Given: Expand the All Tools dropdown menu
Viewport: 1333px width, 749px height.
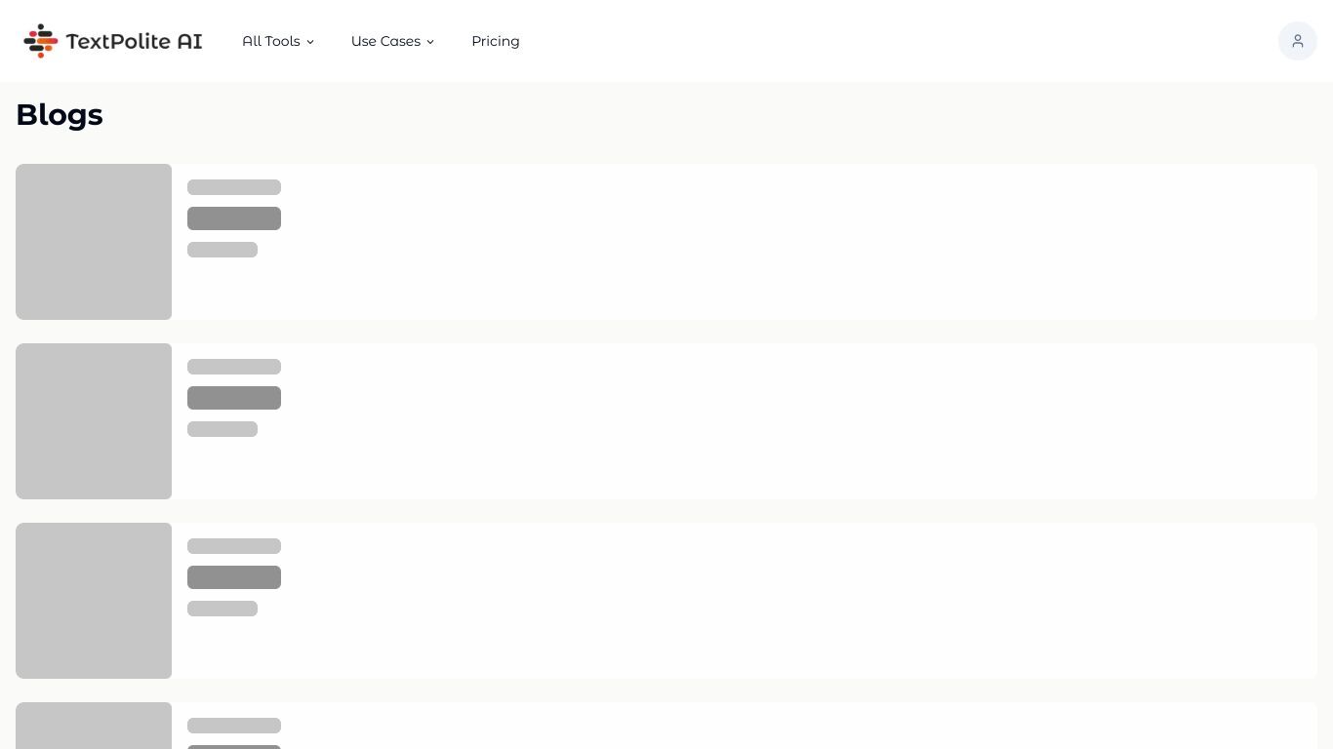Looking at the screenshot, I should pyautogui.click(x=278, y=41).
